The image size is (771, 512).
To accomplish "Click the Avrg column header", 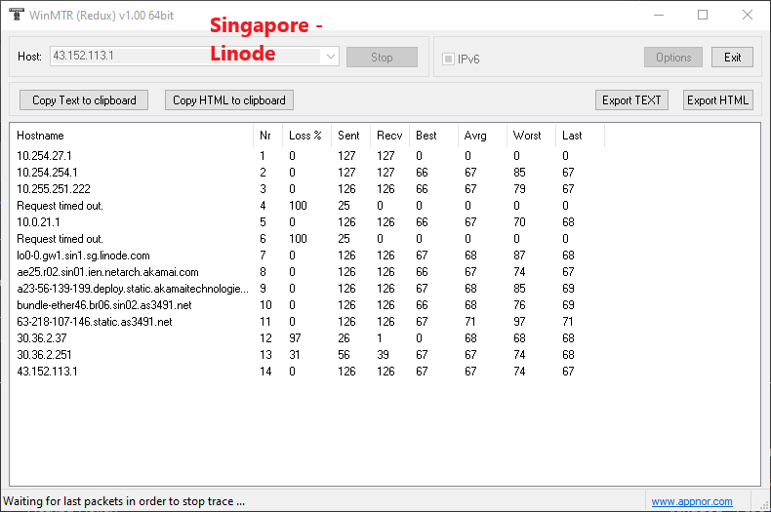I will 482,136.
